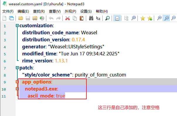Click the two-windows icon beside New
The width and height of the screenshot is (177, 116).
tap(11, 18)
